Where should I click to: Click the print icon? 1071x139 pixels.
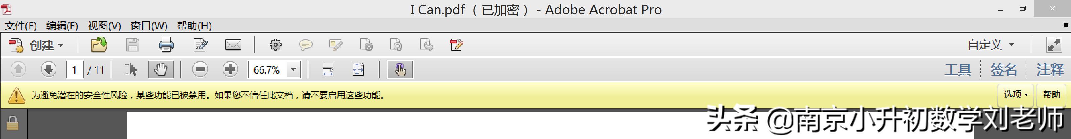[166, 45]
